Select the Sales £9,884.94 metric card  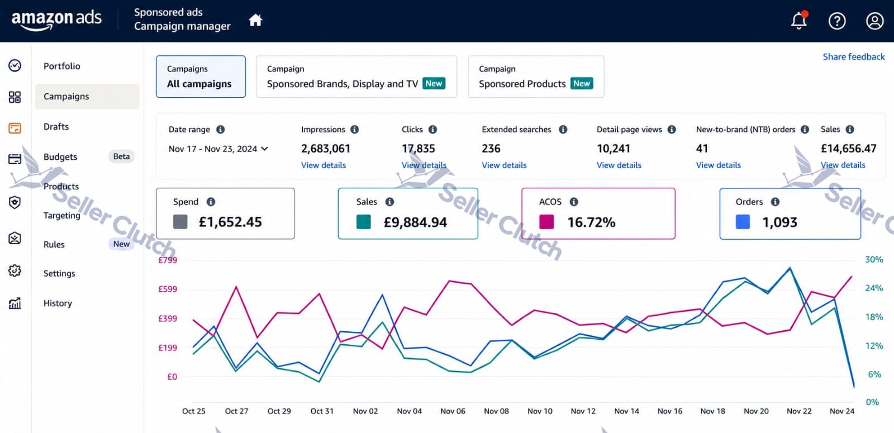[x=408, y=213]
